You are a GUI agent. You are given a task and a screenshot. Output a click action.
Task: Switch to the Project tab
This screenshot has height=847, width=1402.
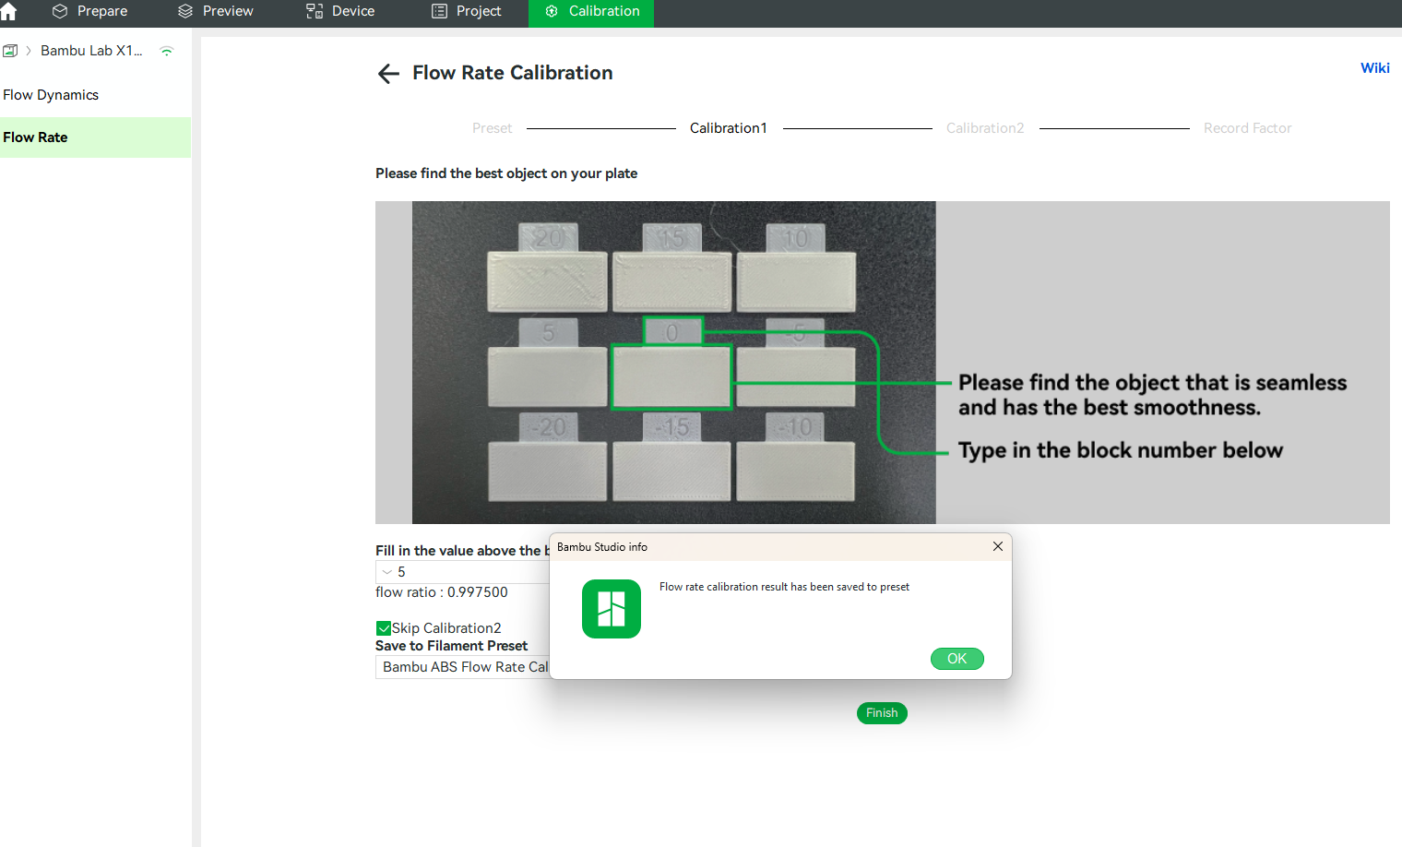(x=468, y=11)
